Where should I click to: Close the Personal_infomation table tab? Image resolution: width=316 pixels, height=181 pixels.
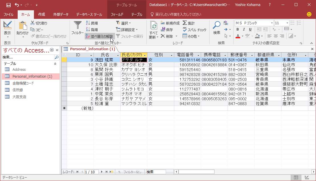[312, 49]
